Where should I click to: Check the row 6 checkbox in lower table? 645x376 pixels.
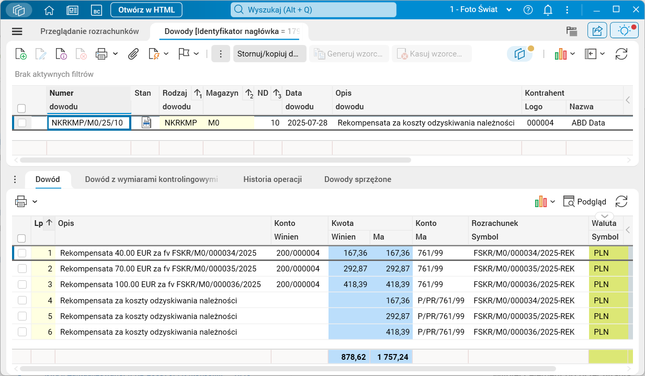(x=22, y=332)
